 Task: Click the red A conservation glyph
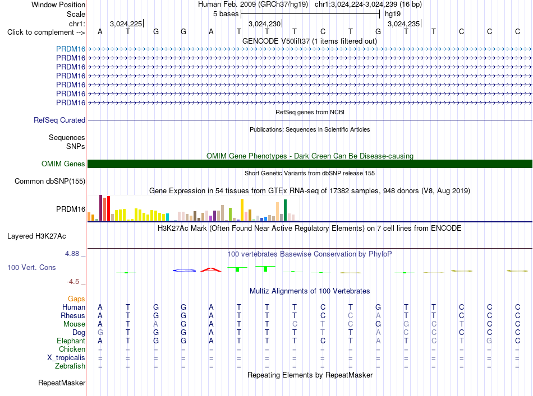[x=211, y=270]
